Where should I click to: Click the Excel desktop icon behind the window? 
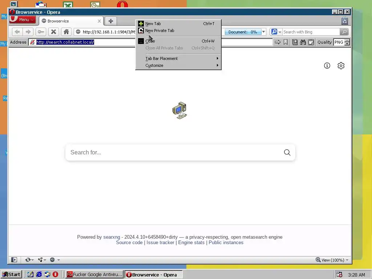68,4
